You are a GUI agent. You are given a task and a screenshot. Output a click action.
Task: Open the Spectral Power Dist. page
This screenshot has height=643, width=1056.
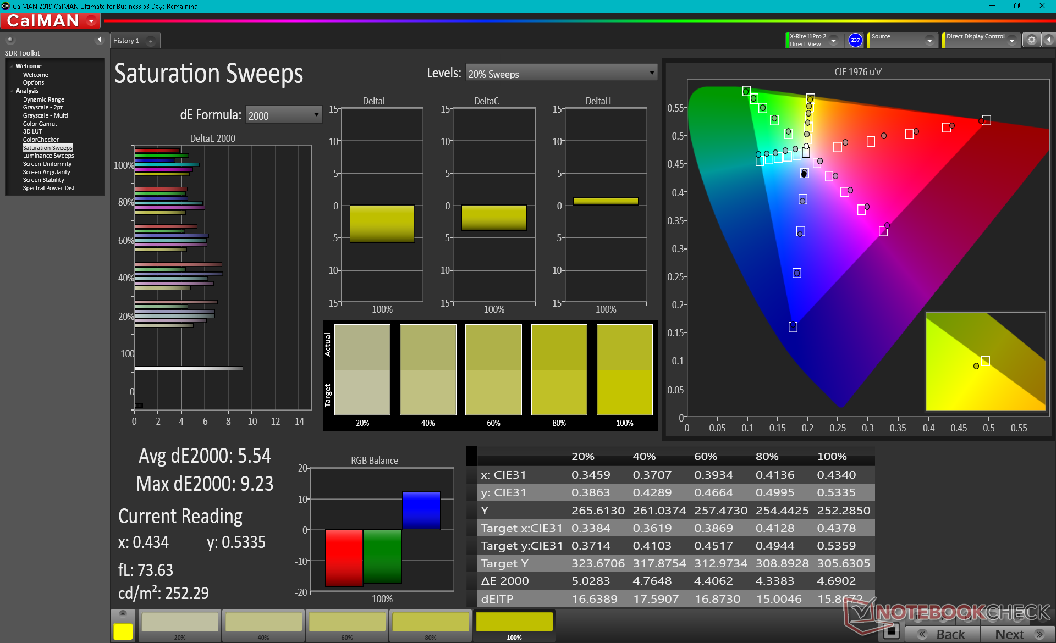tap(50, 188)
